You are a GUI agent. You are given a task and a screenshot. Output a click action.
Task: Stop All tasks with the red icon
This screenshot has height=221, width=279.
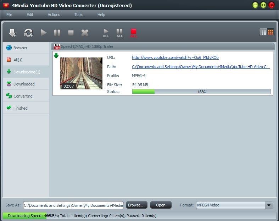point(134,33)
